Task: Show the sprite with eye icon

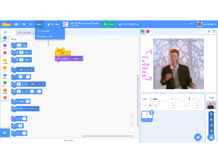Action: click(x=150, y=105)
